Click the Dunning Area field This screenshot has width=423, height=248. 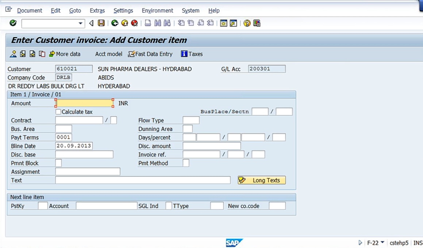click(188, 129)
